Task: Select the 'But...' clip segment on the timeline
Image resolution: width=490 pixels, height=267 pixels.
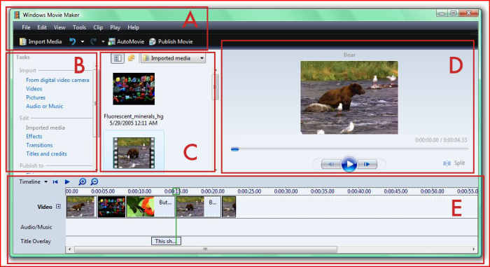Action: click(164, 207)
